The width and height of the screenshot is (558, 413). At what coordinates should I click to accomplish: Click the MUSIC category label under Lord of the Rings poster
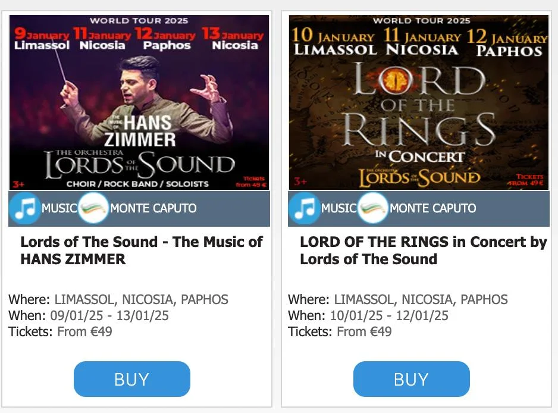339,209
